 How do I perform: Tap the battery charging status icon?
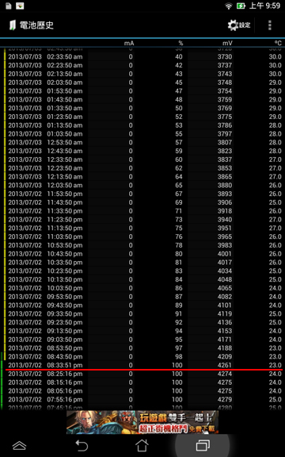[241, 6]
